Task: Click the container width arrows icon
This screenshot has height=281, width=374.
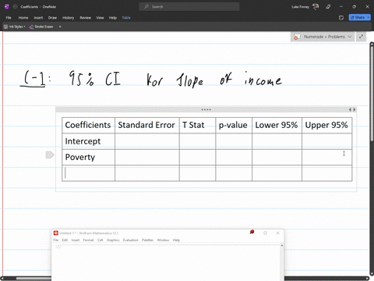Action: 352,109
